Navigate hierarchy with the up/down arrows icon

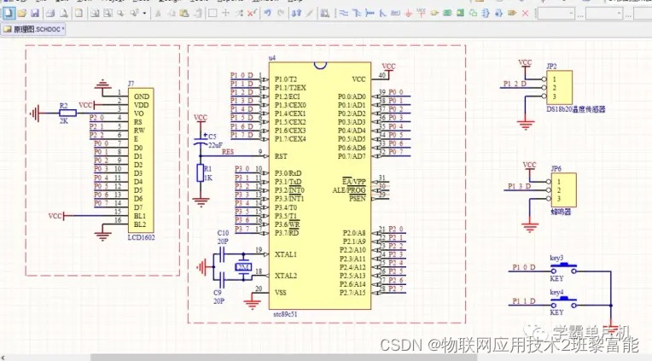pos(296,14)
